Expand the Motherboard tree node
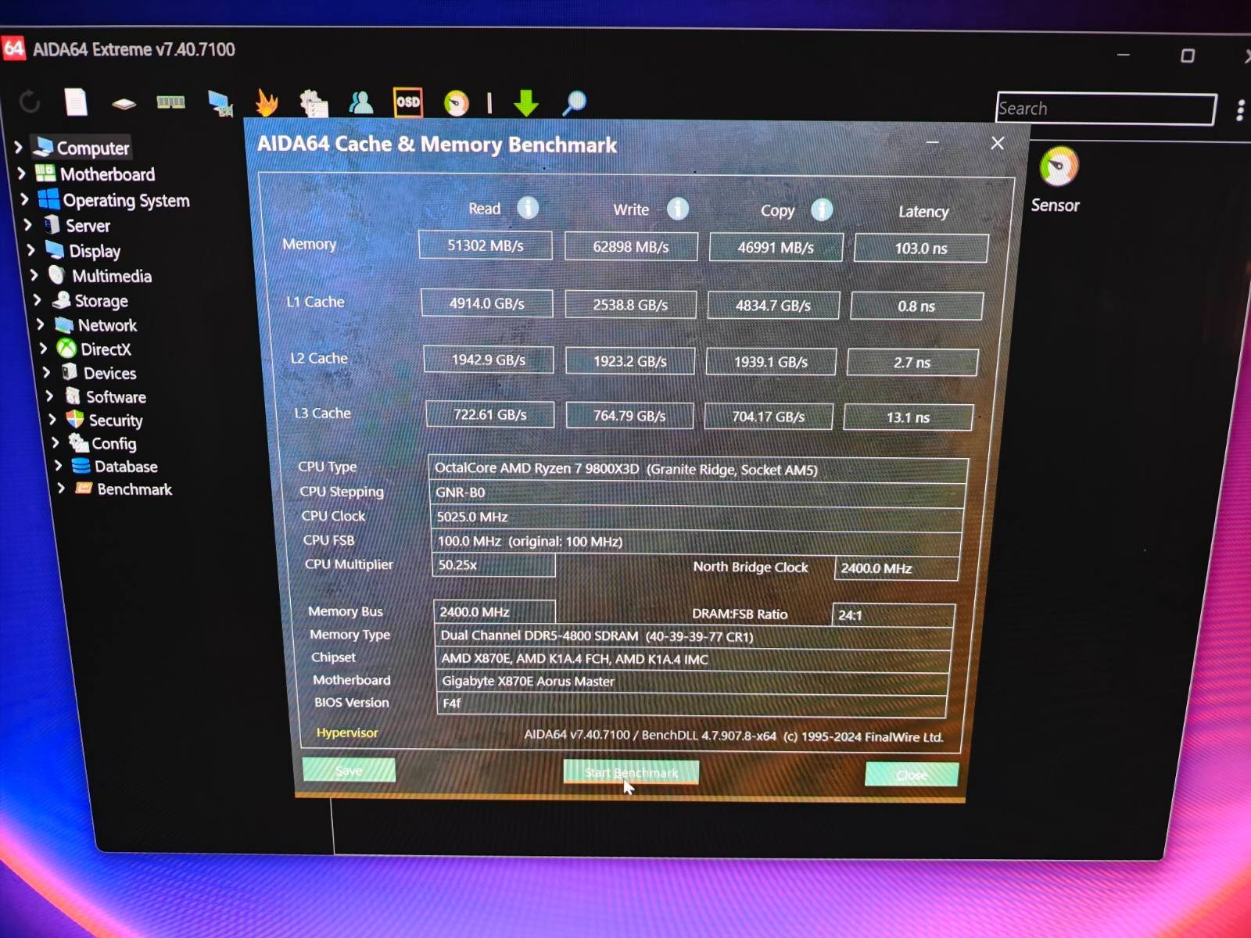This screenshot has width=1251, height=938. 21,173
